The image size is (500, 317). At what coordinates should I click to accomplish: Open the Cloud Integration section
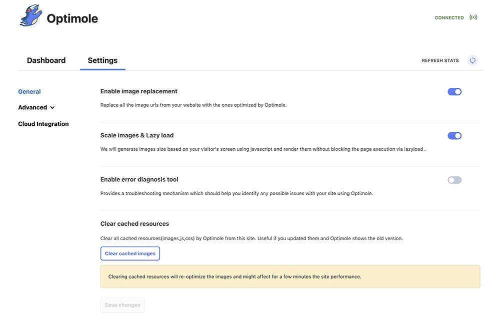pos(43,124)
